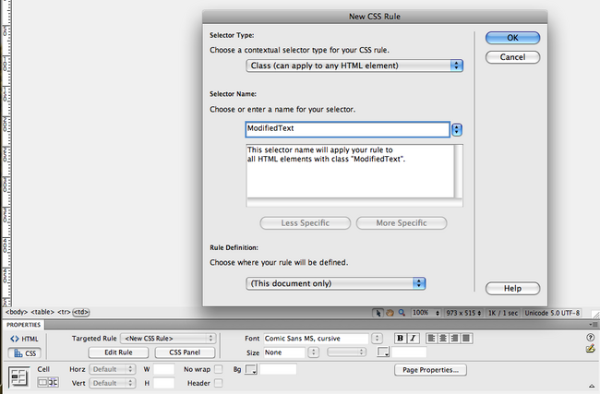Expand the Targeted Rule dropdown
600x394 pixels.
click(x=168, y=339)
